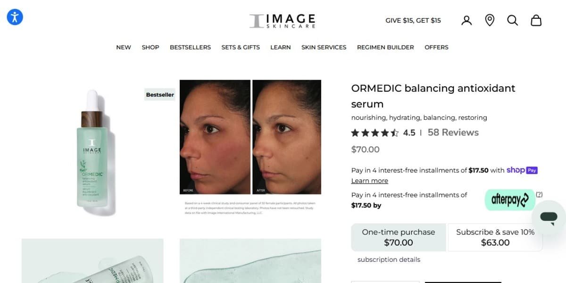Click the Afterpay logo badge
566x283 pixels.
coord(510,200)
